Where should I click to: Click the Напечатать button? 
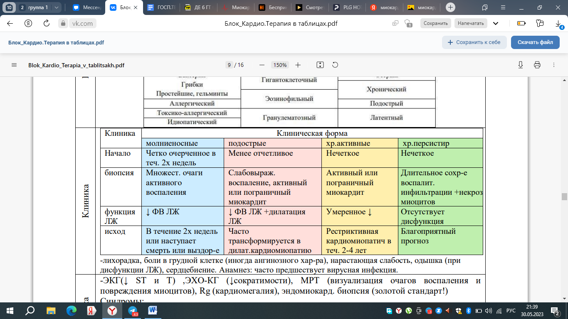point(471,23)
